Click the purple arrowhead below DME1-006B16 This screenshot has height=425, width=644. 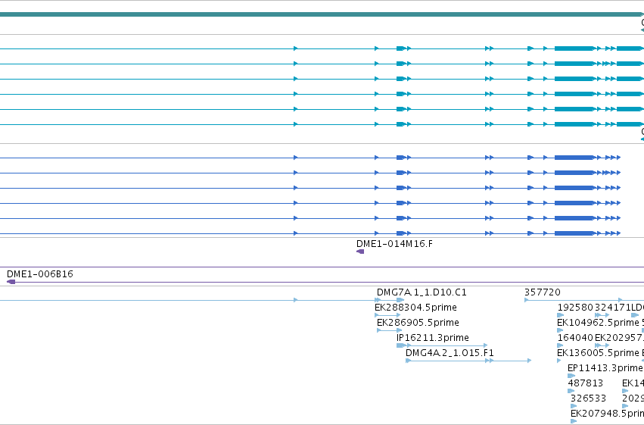11,282
